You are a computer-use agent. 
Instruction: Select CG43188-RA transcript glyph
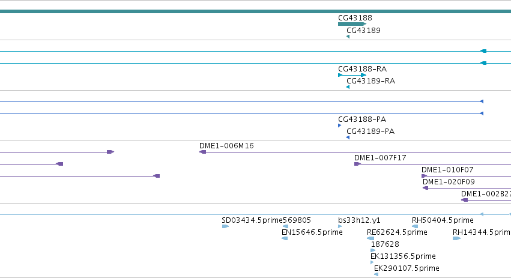pyautogui.click(x=352, y=75)
